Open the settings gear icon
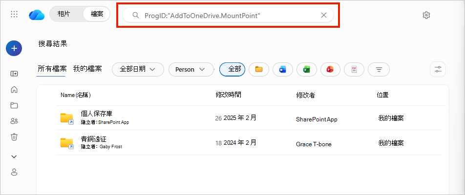 coord(426,15)
